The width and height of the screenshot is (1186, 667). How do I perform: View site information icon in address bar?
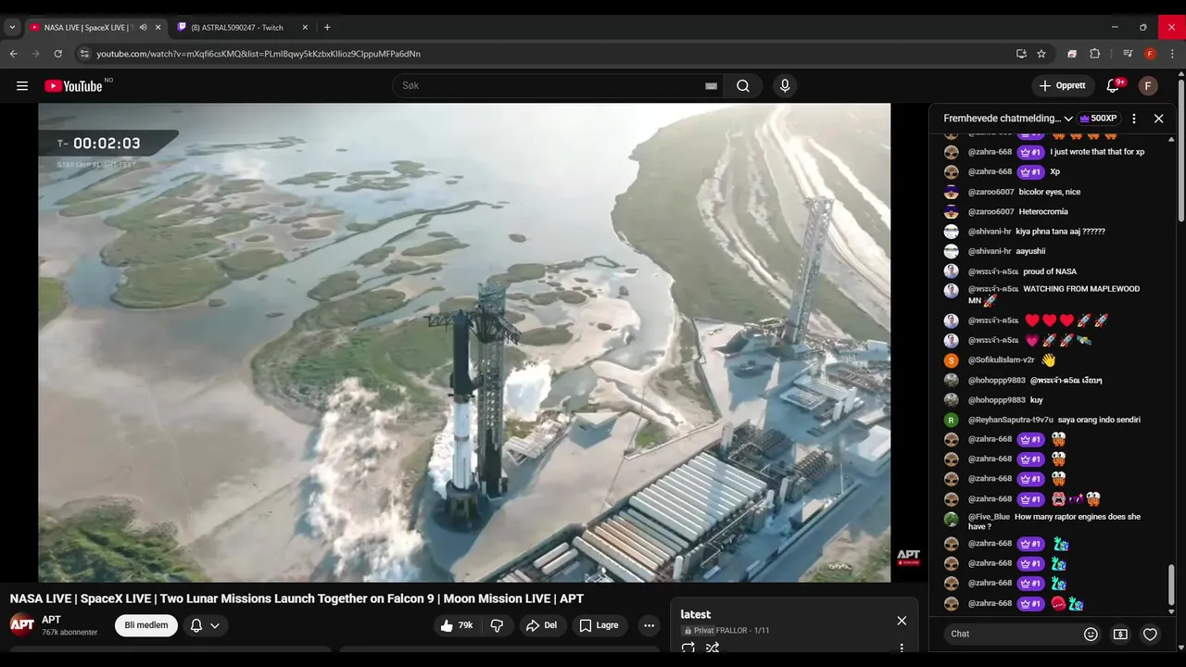pos(84,54)
